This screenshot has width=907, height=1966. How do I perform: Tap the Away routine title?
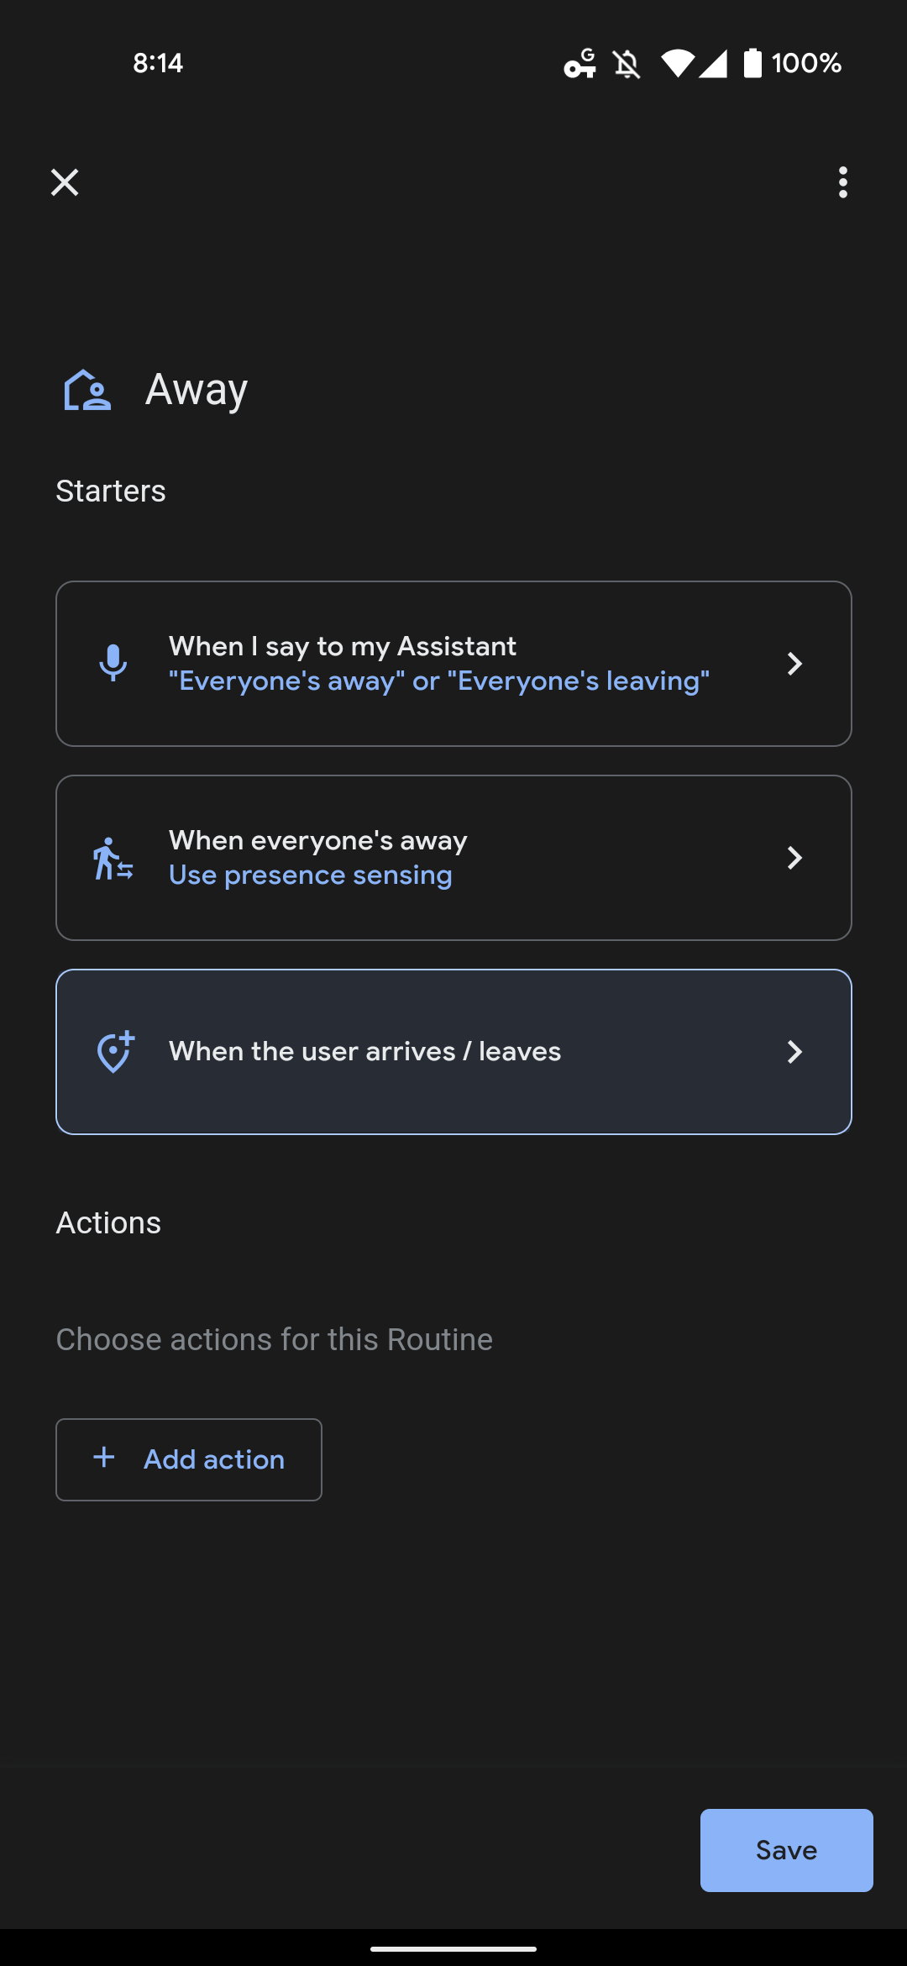[197, 390]
